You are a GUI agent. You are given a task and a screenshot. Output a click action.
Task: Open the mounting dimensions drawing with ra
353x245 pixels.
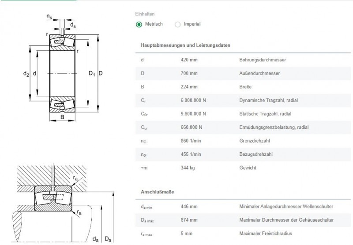coord(63,203)
